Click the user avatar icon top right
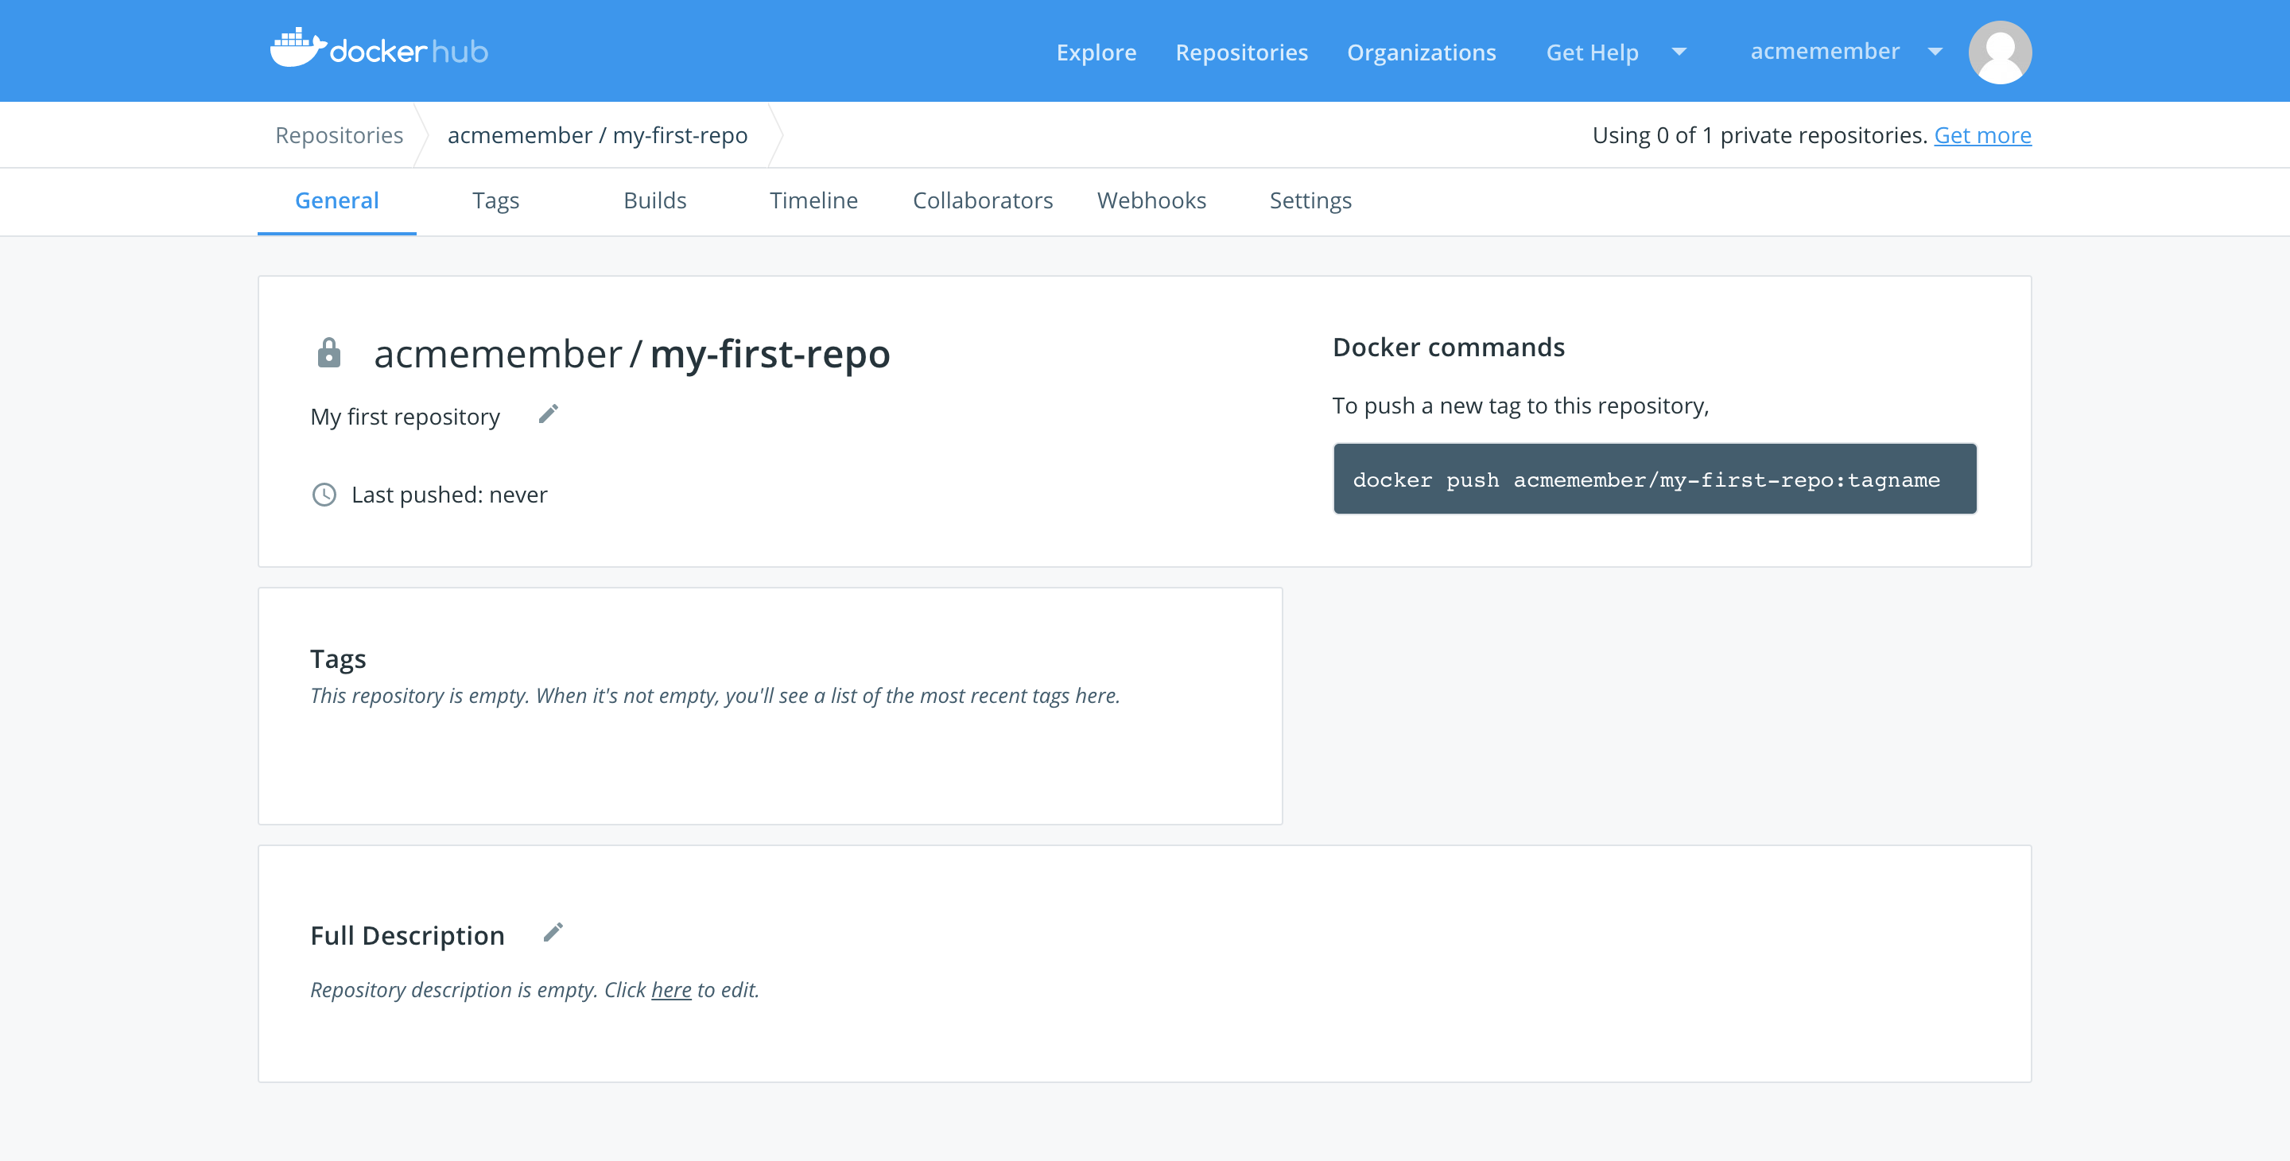Viewport: 2290px width, 1161px height. coord(1998,52)
